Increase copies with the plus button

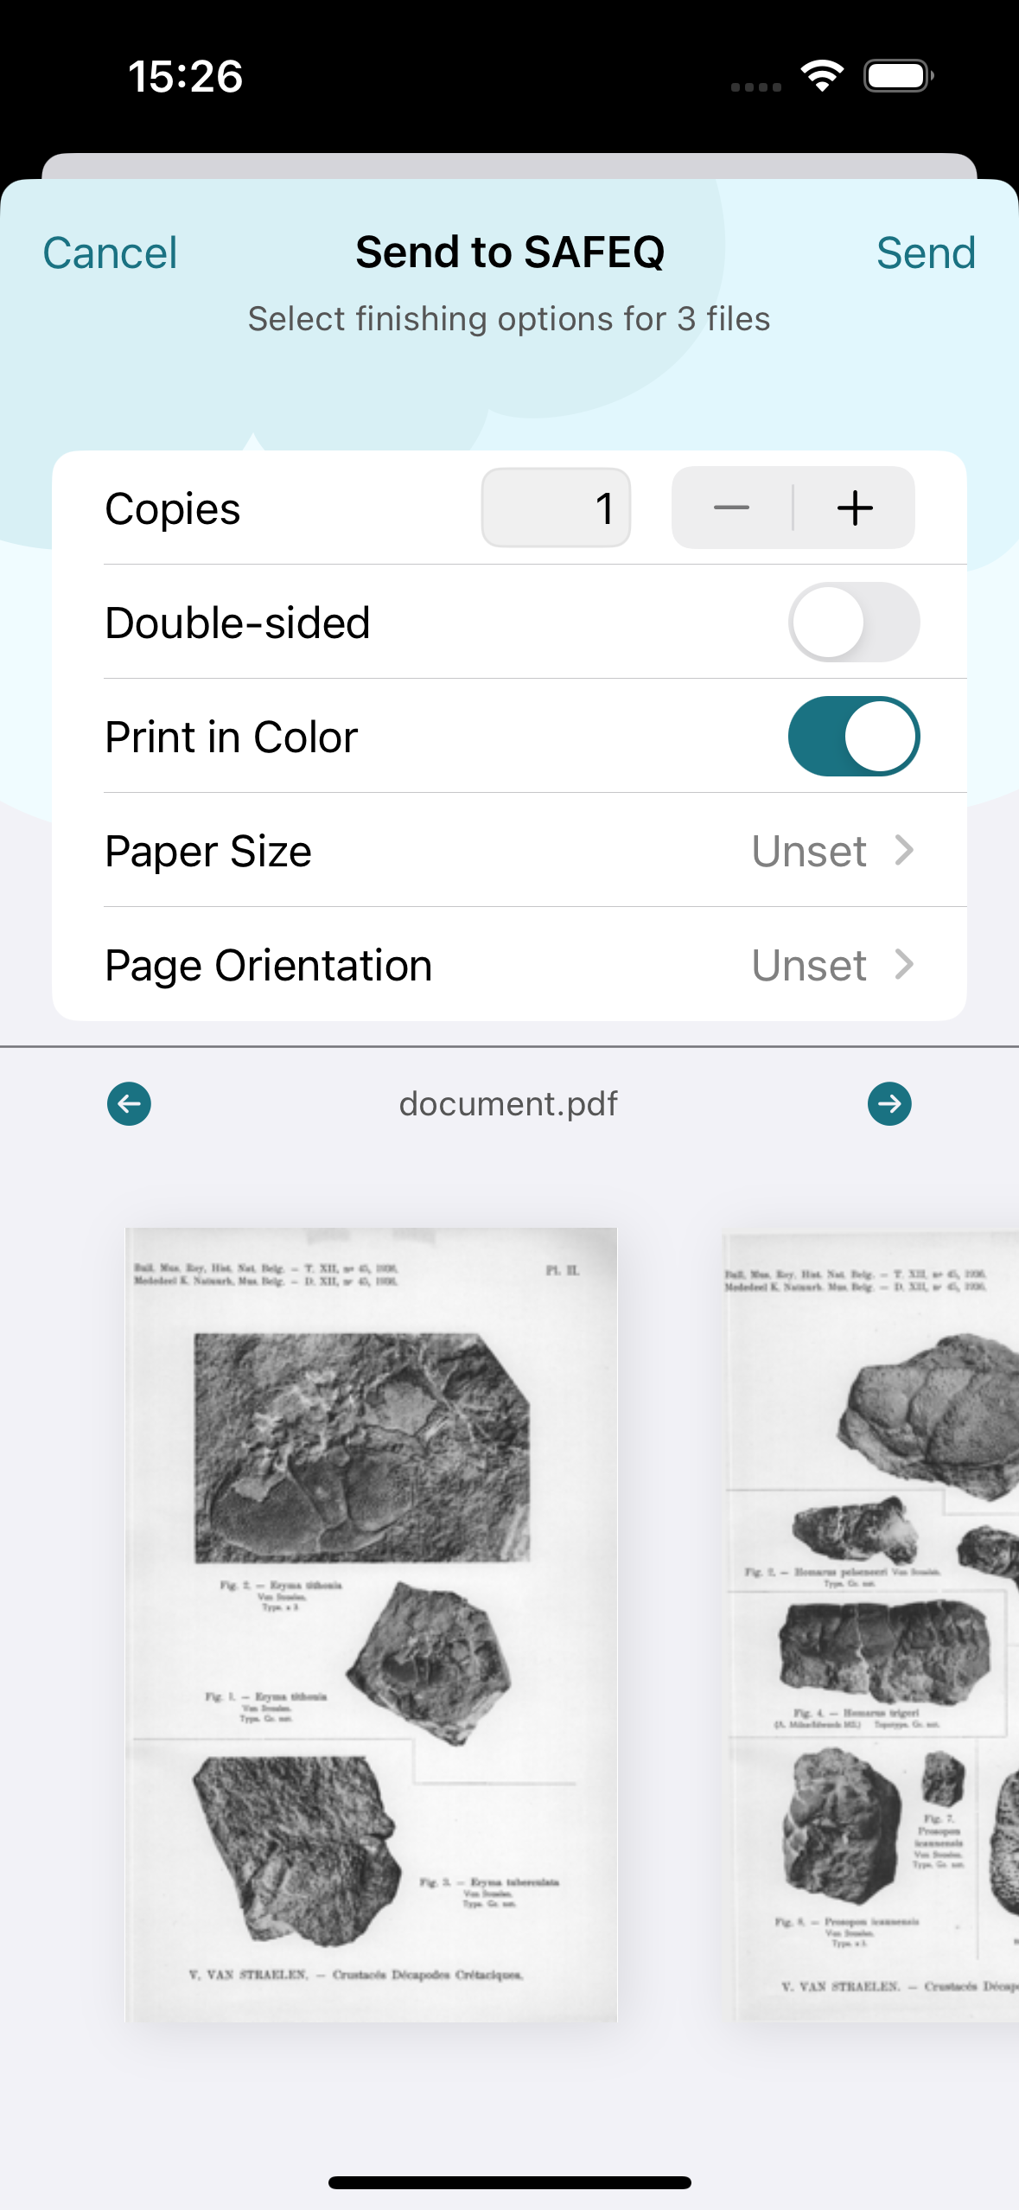[x=855, y=508]
